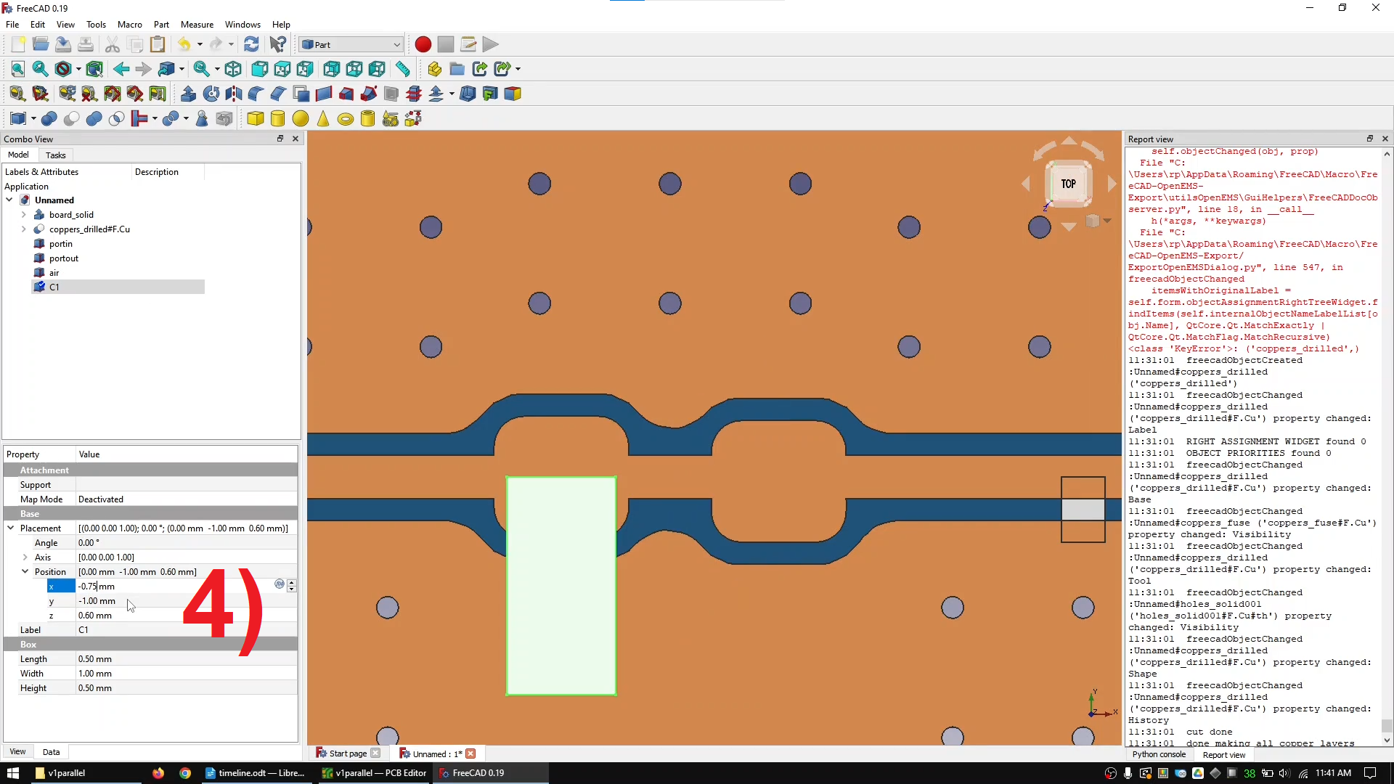The height and width of the screenshot is (784, 1394).
Task: Expand the board_solid tree item
Action: point(24,215)
